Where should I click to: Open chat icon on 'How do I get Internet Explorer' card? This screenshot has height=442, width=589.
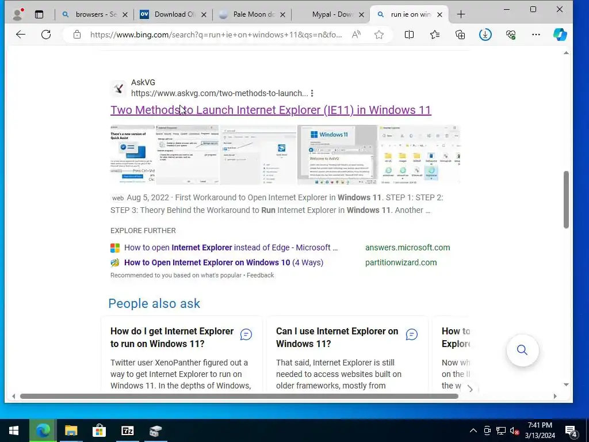coord(246,334)
